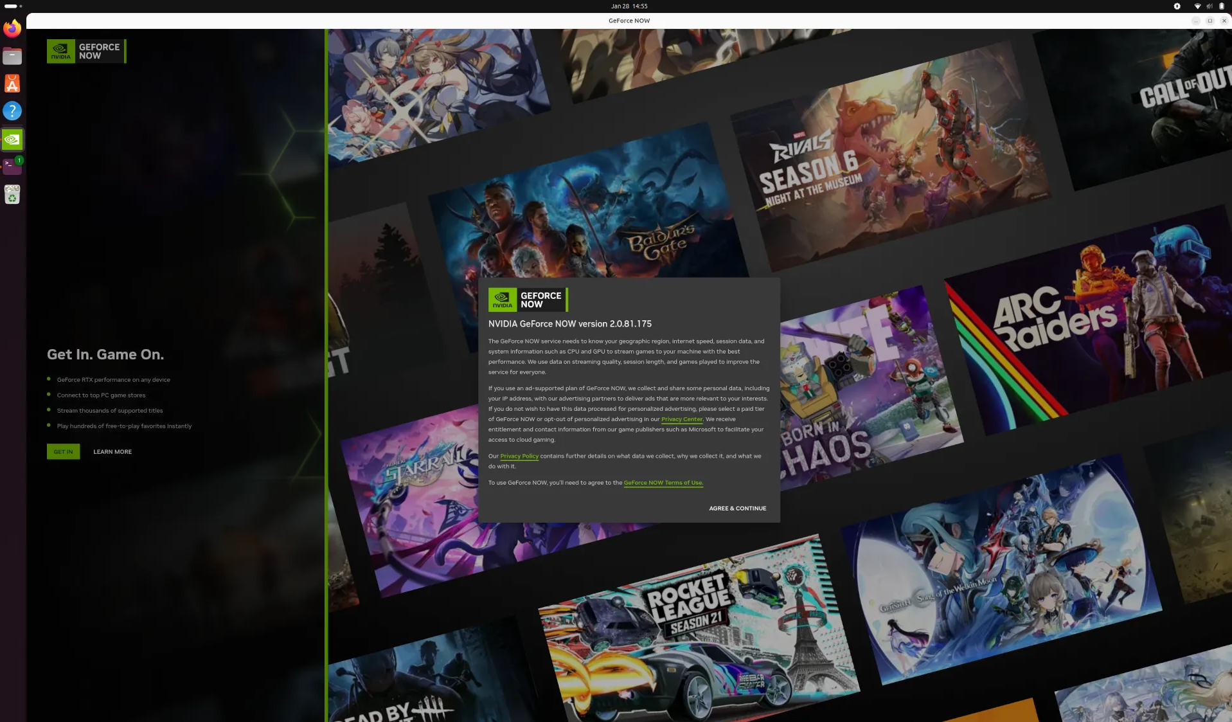Click the green Get In button
The height and width of the screenshot is (722, 1232).
pos(63,452)
